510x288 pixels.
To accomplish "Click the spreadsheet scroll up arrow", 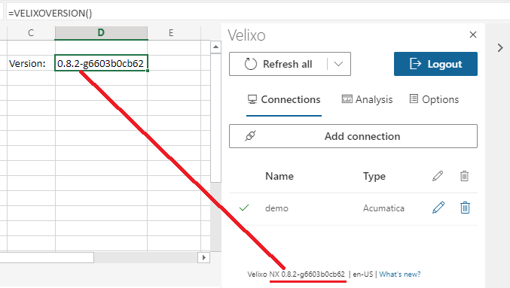I will point(215,47).
